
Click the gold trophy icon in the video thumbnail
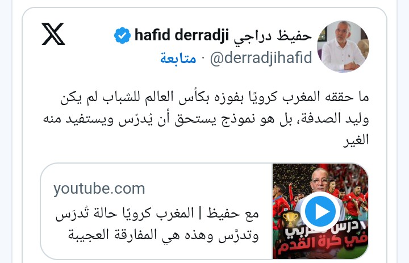click(290, 219)
